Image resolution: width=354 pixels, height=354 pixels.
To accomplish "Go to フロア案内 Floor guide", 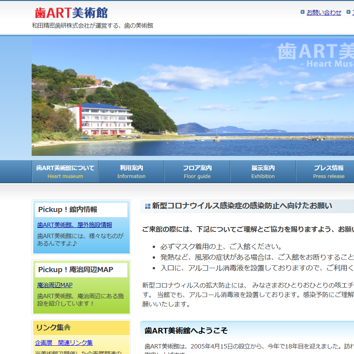I will point(197,172).
